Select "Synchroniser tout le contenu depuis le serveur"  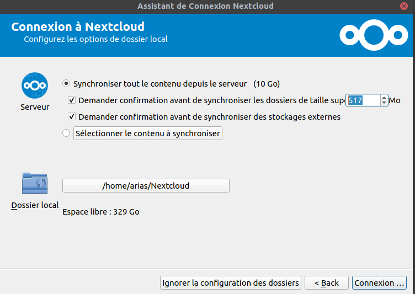click(x=67, y=84)
